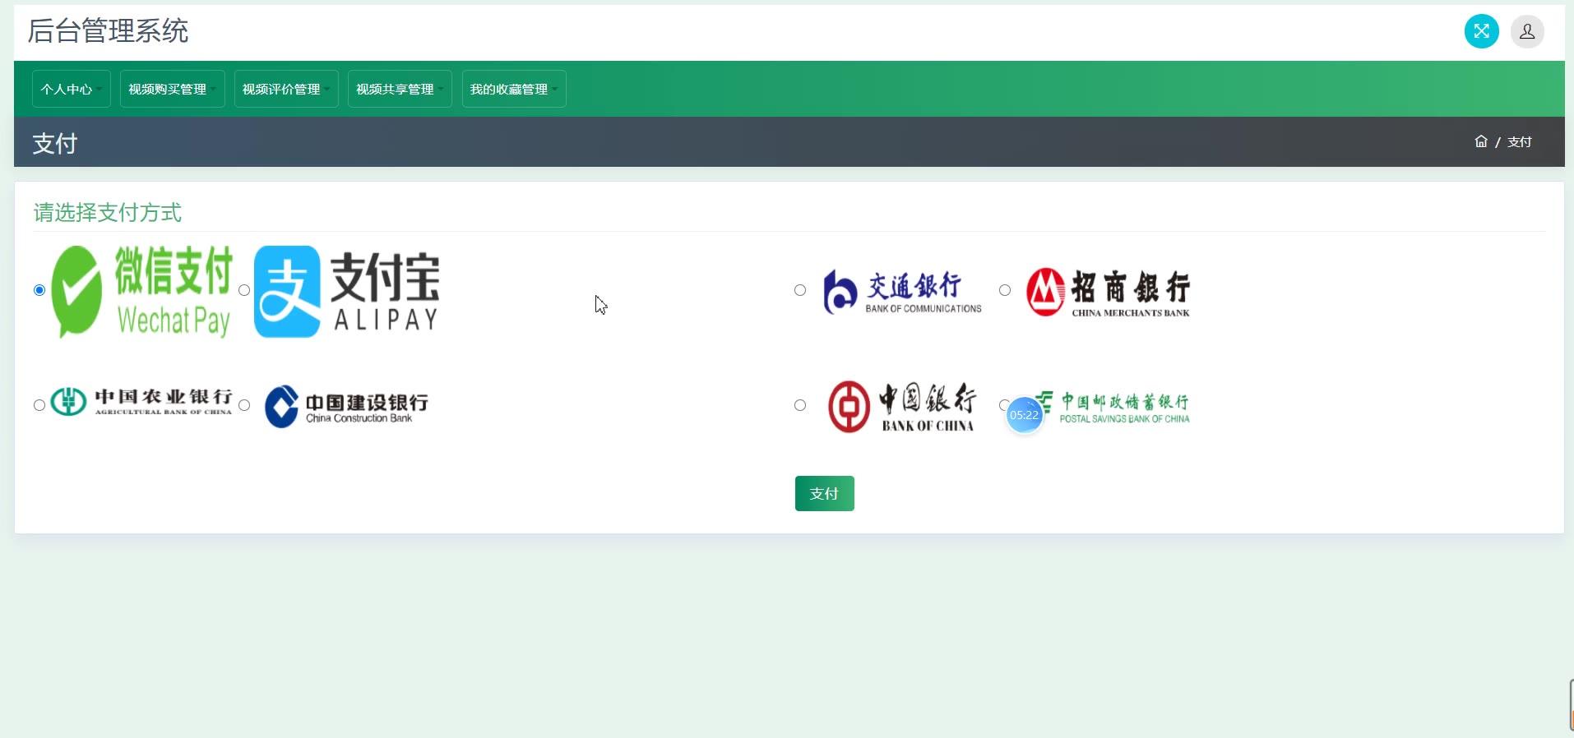Click the 请选择支付方式 heading
The image size is (1574, 738).
pyautogui.click(x=108, y=213)
